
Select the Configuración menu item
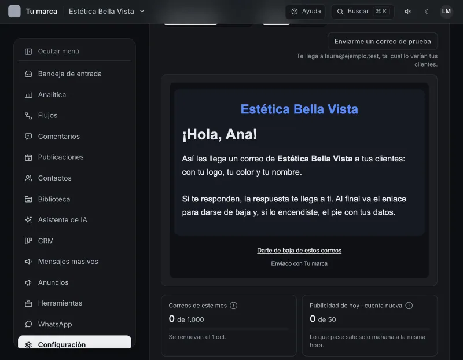[x=75, y=342]
